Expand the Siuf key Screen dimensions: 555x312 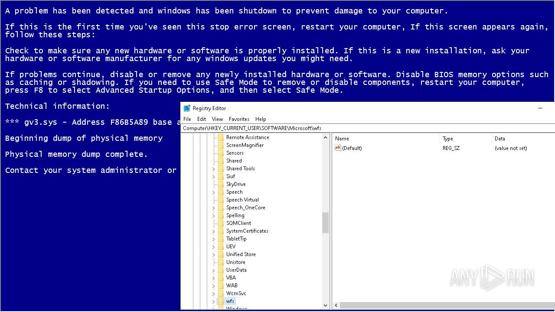213,176
